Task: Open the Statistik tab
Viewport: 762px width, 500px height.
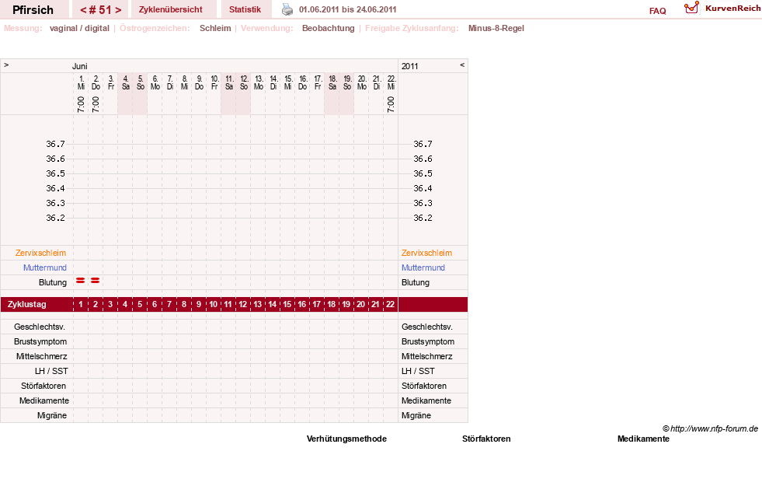Action: 245,9
